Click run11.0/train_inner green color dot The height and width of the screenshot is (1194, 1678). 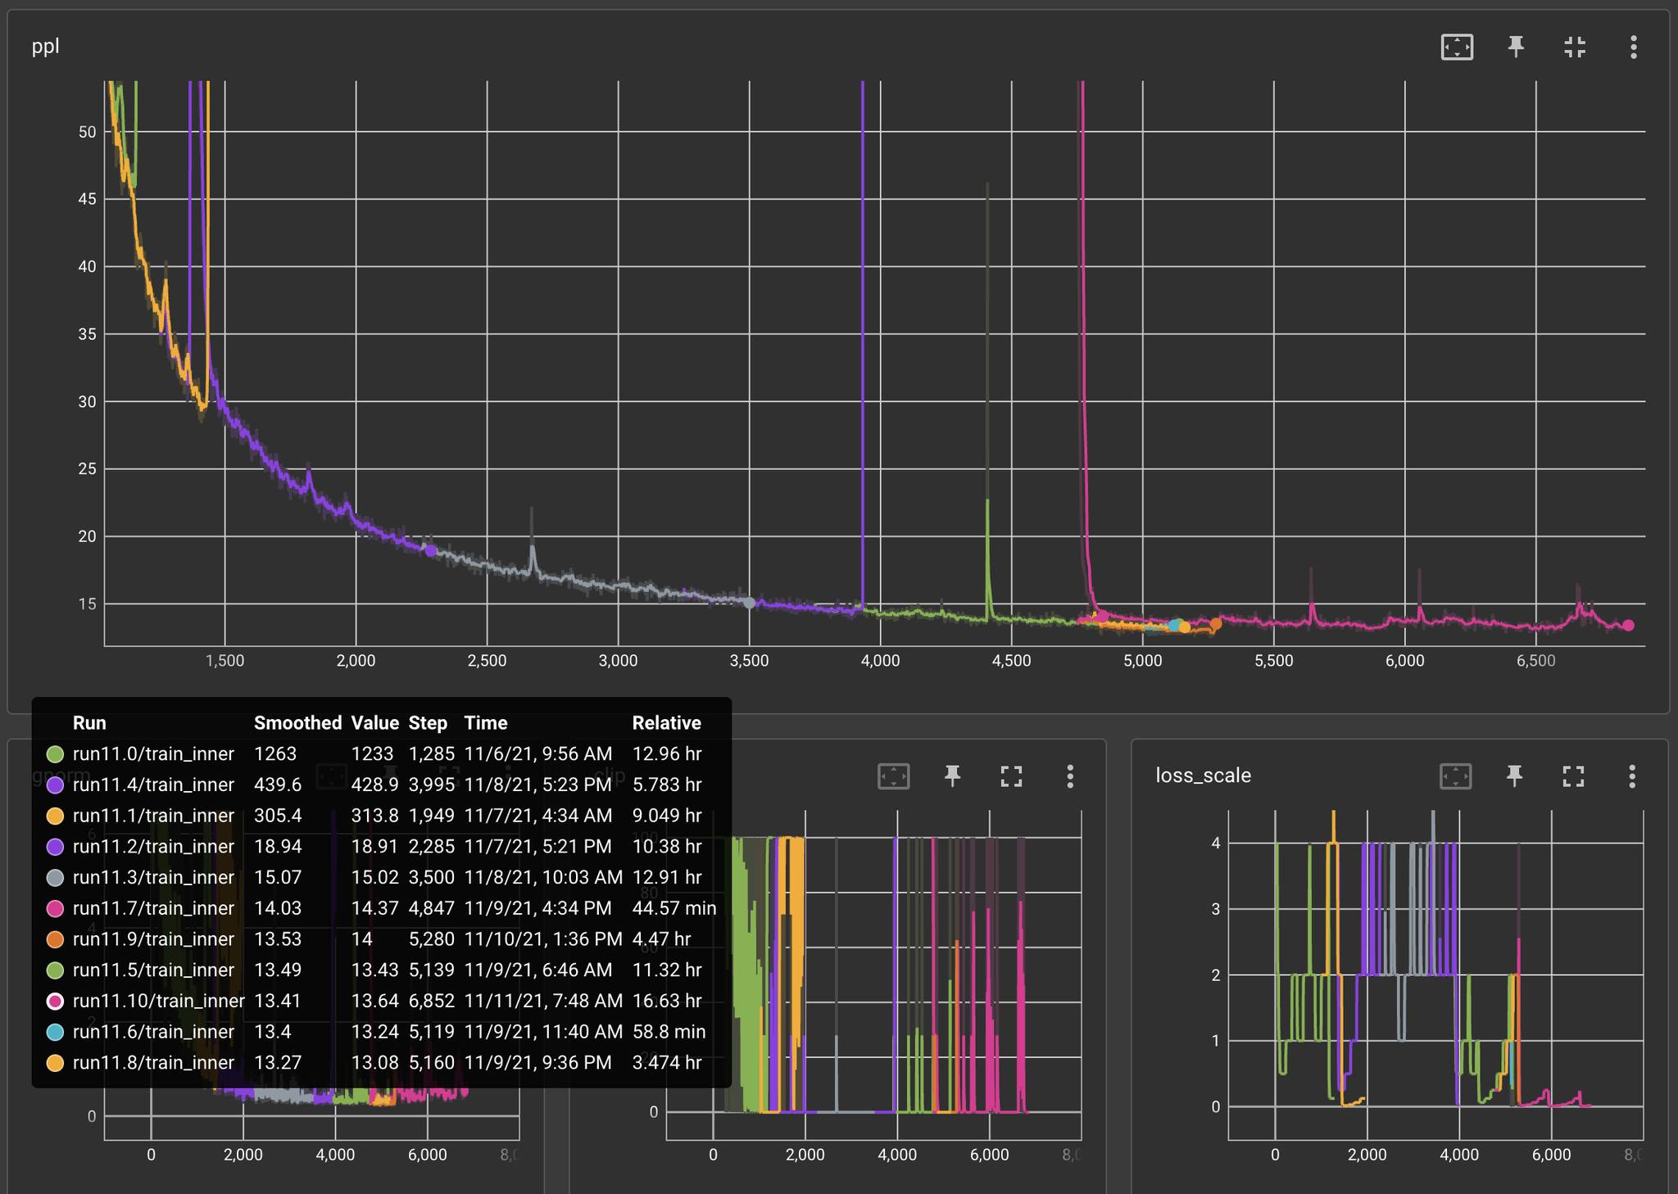pos(55,753)
